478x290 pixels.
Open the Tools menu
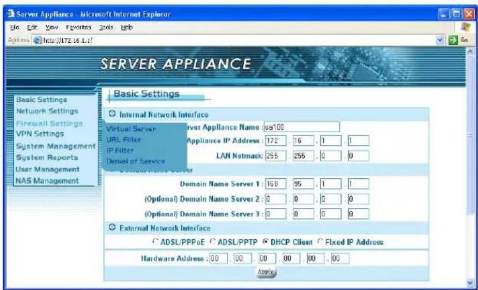(x=106, y=28)
